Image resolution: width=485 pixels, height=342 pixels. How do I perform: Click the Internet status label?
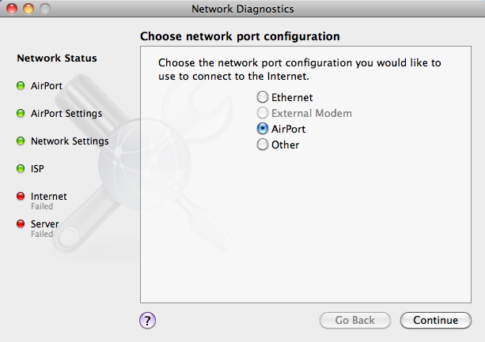pyautogui.click(x=48, y=197)
